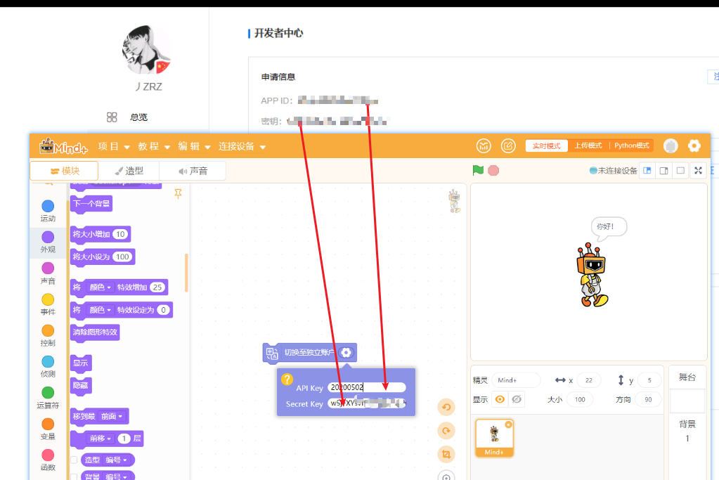Viewport: 719px width, 480px height.
Task: Click the J ZRZ profile avatar
Action: coord(146,49)
